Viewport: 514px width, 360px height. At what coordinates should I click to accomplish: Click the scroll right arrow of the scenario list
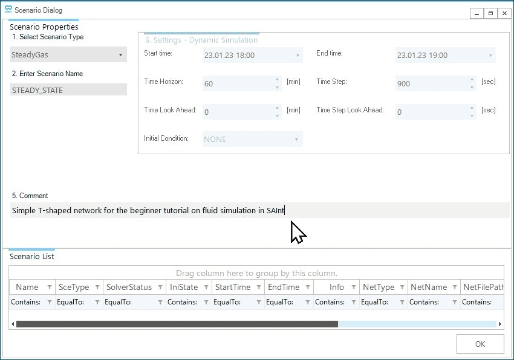(x=499, y=324)
